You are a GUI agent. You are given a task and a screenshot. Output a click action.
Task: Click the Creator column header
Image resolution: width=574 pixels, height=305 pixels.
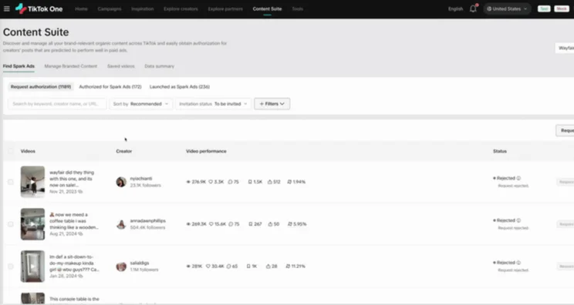click(x=123, y=151)
